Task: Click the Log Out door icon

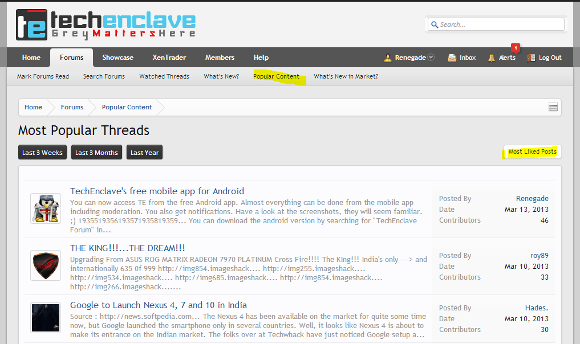Action: coord(531,58)
